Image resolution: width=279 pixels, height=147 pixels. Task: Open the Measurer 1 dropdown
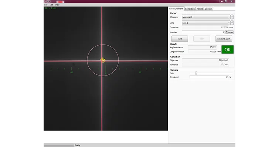click(206, 17)
